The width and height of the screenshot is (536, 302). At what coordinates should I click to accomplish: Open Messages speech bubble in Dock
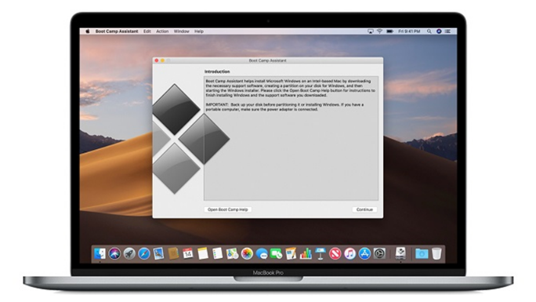262,254
